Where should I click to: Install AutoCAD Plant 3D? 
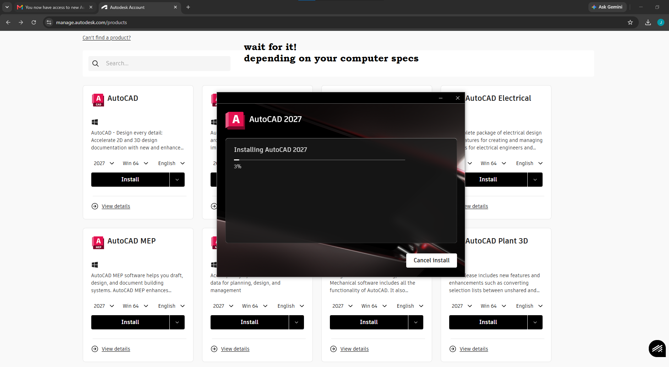pyautogui.click(x=488, y=322)
